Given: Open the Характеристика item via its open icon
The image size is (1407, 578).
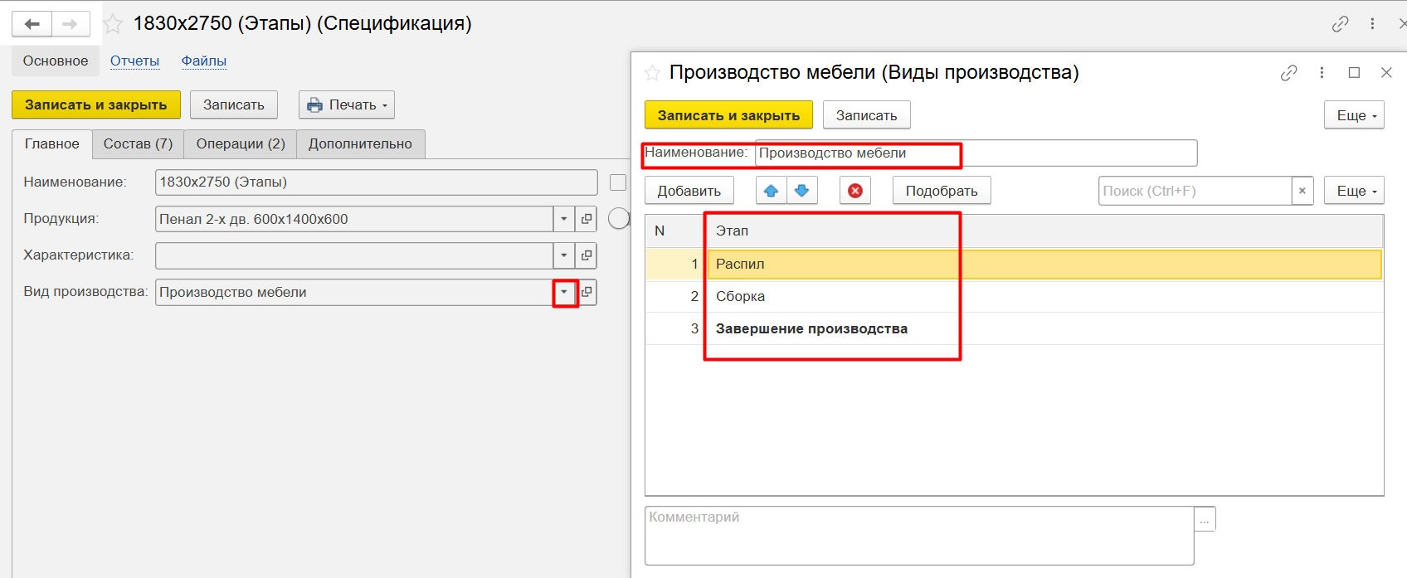Looking at the screenshot, I should pos(587,255).
